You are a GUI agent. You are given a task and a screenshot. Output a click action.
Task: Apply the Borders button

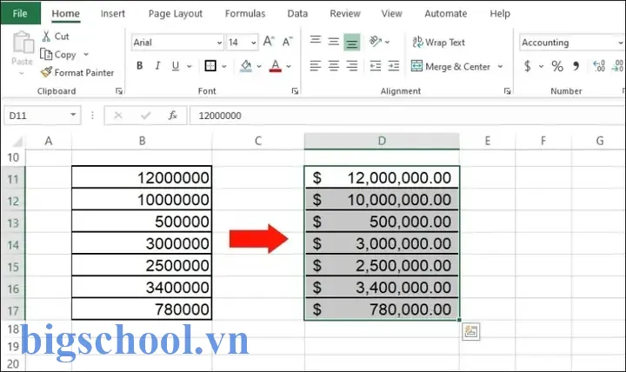210,65
